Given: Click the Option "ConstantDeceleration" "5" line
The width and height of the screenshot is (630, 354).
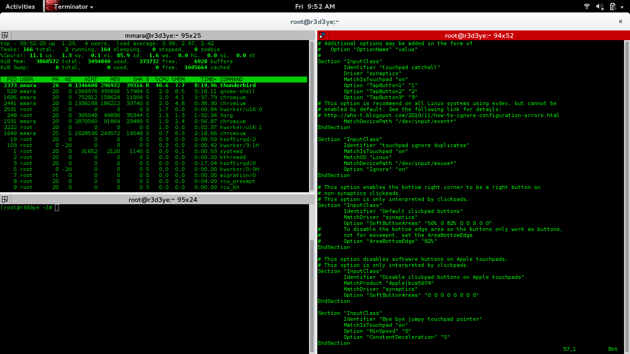Looking at the screenshot, I should [x=397, y=337].
